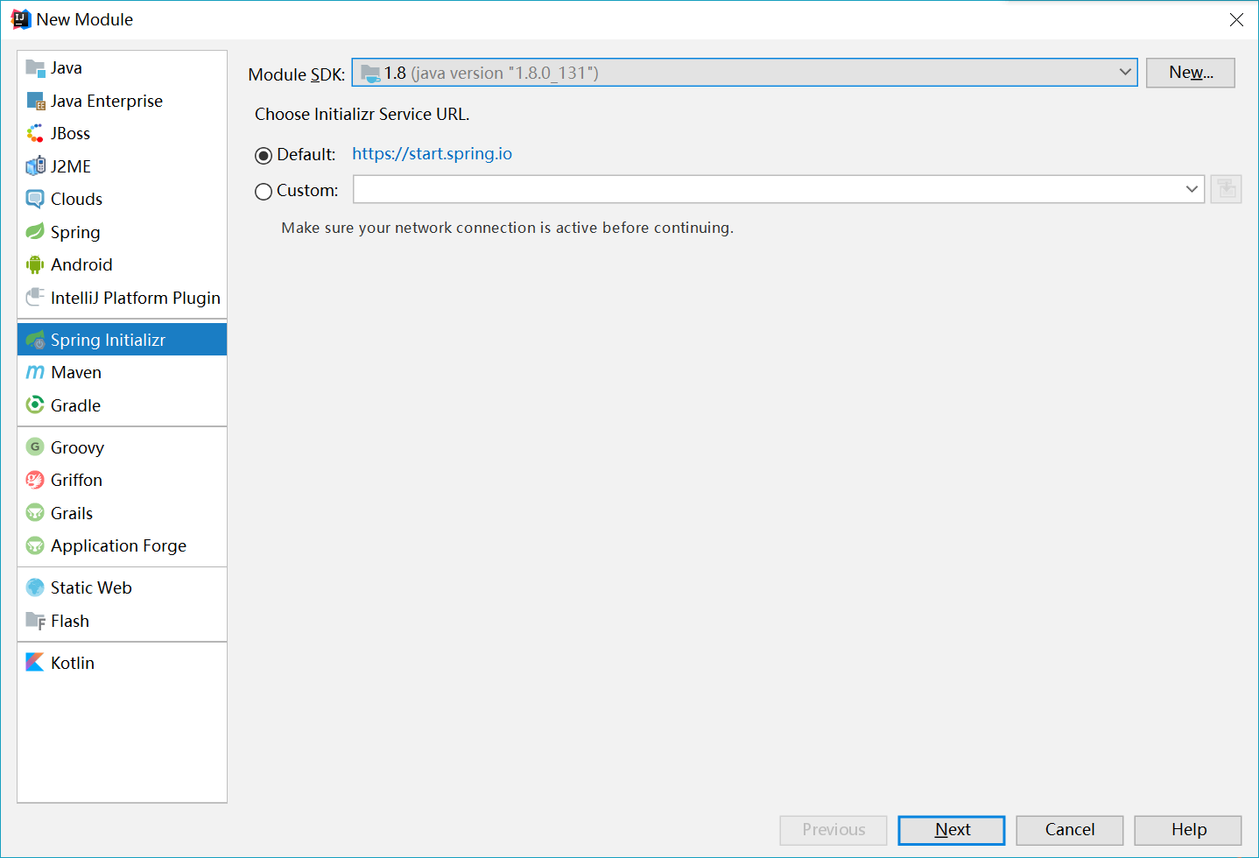Select the Application Forge entry

tap(122, 545)
